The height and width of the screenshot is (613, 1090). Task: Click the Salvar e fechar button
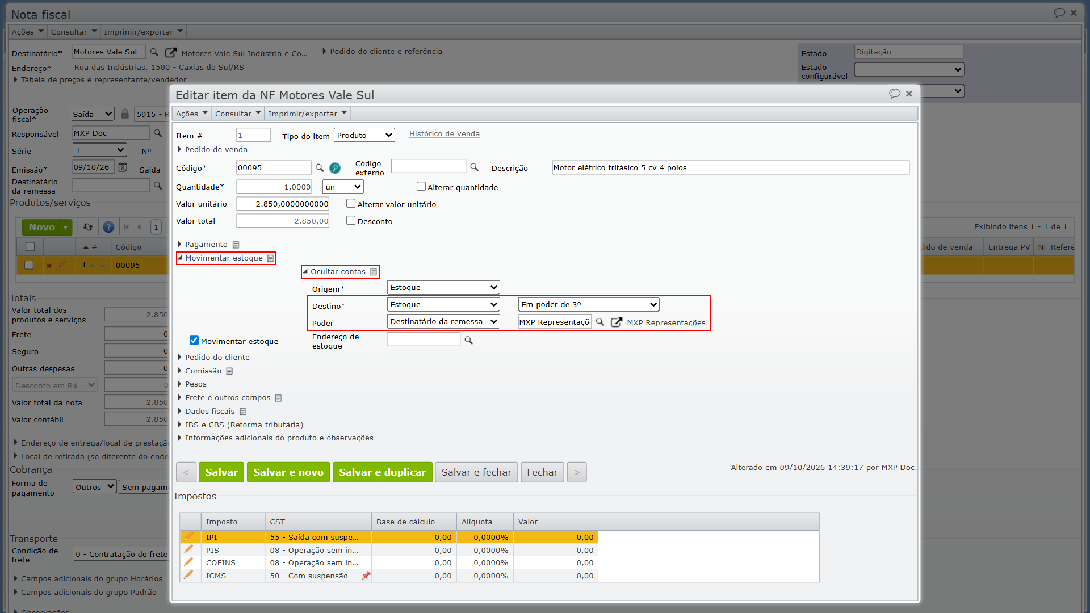[x=476, y=472]
